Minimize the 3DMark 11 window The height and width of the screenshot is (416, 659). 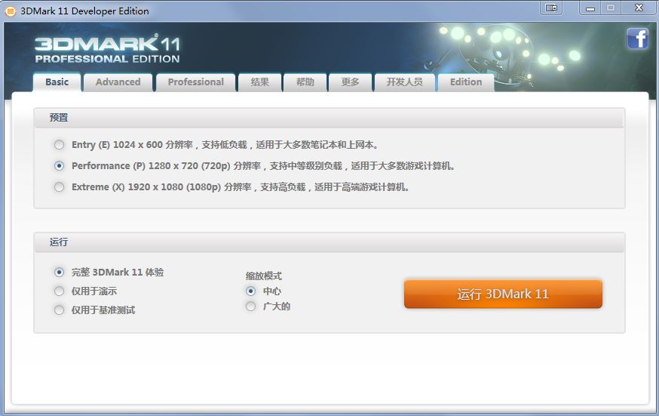coord(590,8)
